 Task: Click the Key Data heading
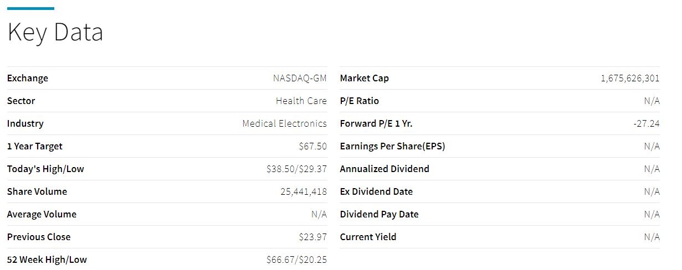pyautogui.click(x=55, y=33)
